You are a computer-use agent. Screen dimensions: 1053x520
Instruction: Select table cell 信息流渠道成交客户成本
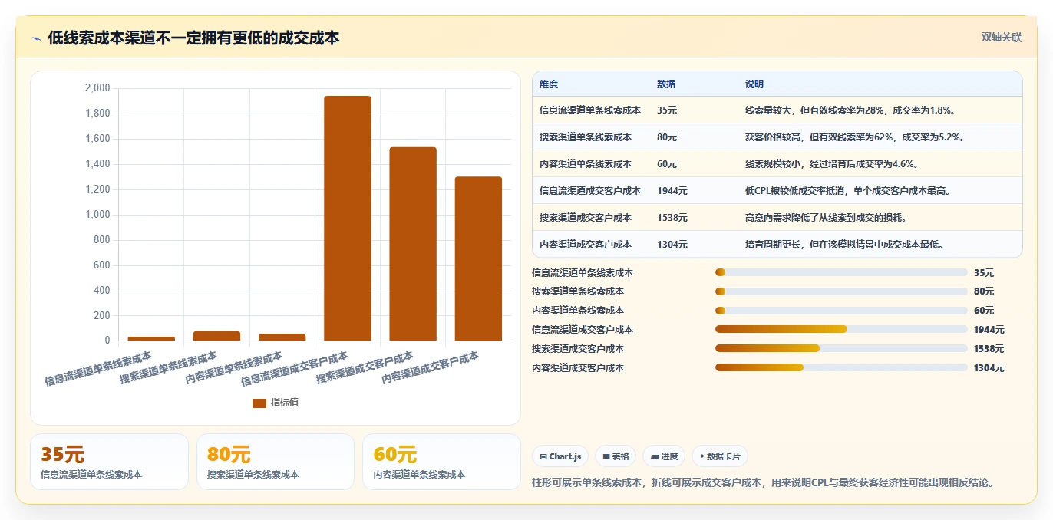coord(590,191)
